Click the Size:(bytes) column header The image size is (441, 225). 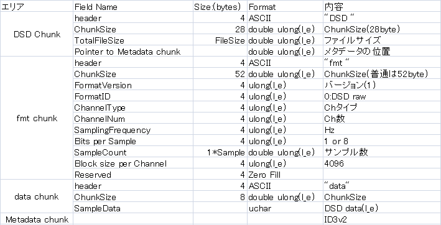(220, 6)
